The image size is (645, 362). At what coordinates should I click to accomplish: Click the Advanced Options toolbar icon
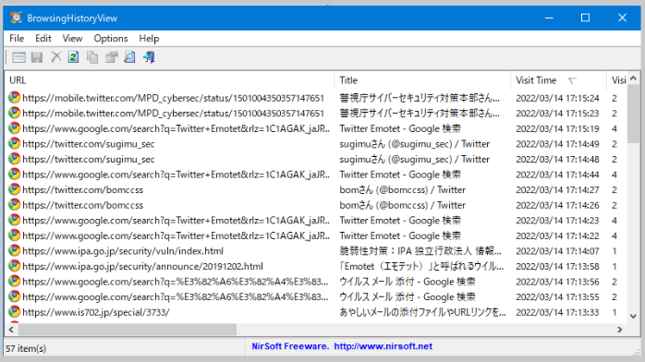[18, 57]
